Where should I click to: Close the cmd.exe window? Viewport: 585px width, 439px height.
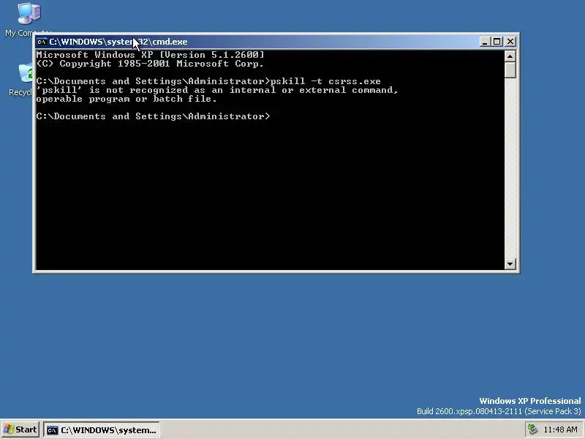click(x=510, y=42)
